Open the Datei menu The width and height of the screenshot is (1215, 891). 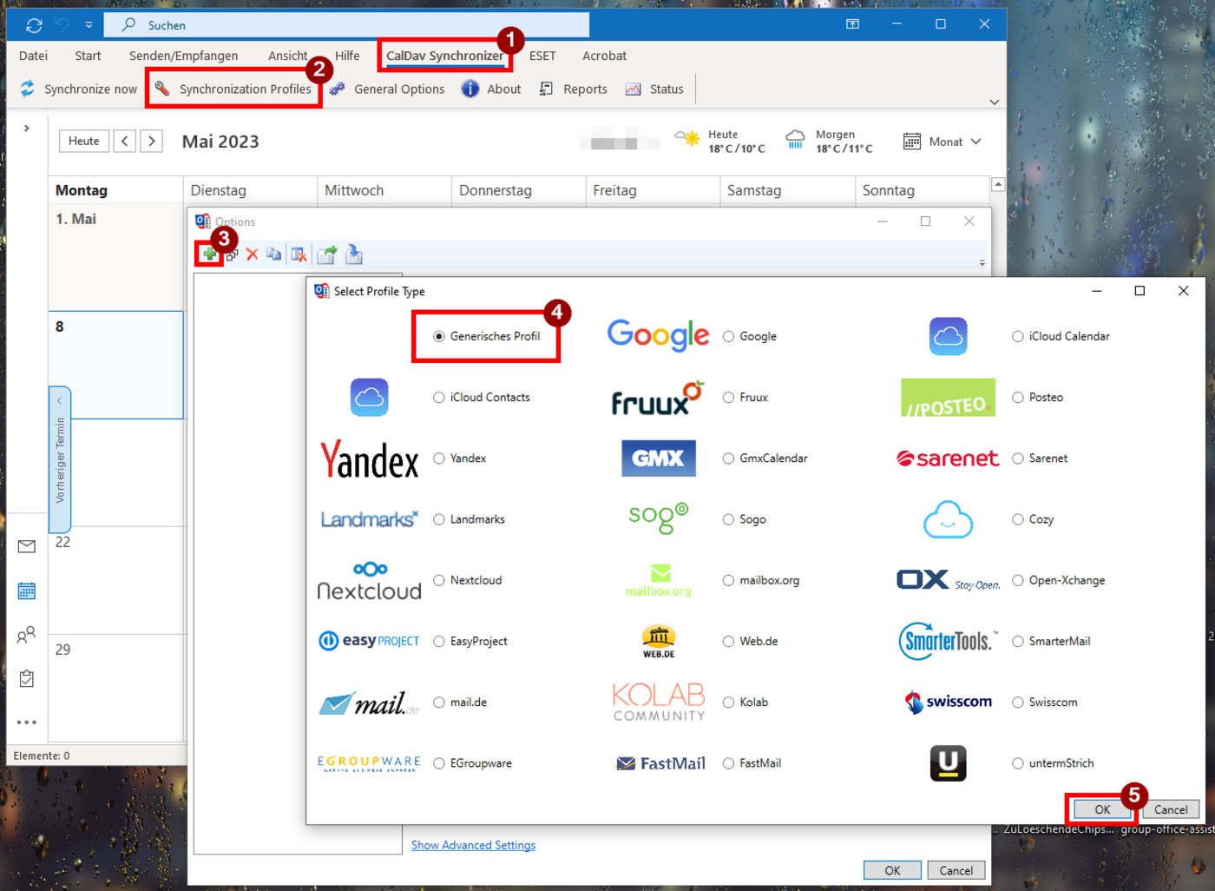33,56
